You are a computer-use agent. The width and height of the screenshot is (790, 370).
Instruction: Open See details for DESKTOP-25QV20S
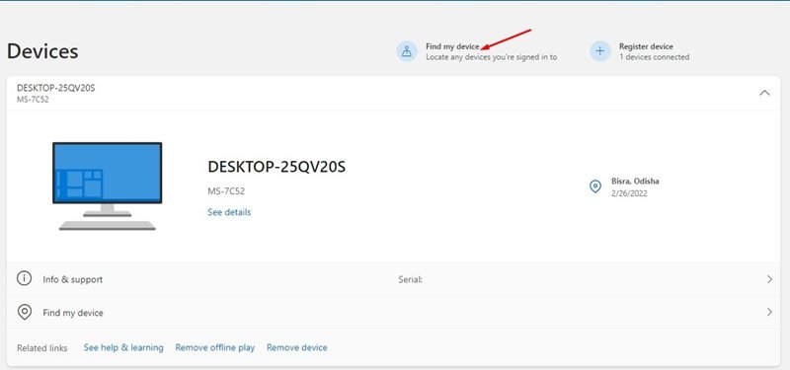(229, 212)
